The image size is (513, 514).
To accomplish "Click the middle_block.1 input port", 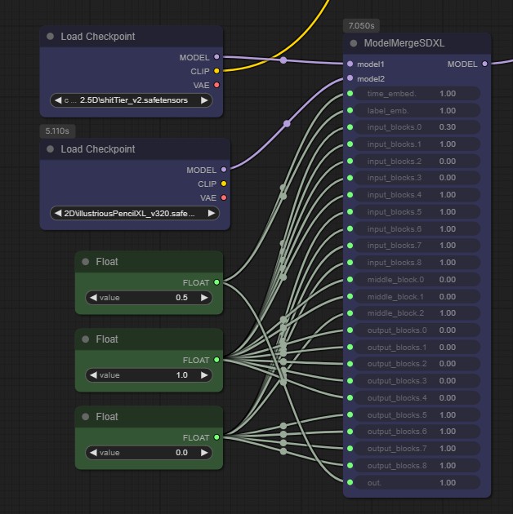I will click(350, 296).
